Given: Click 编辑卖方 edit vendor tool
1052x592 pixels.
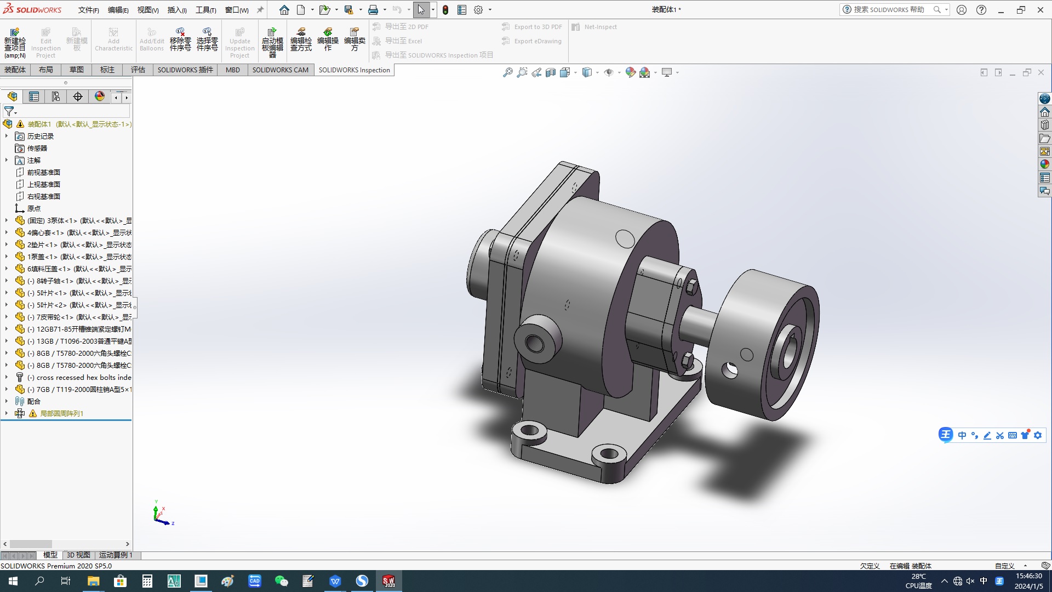Looking at the screenshot, I should 355,40.
